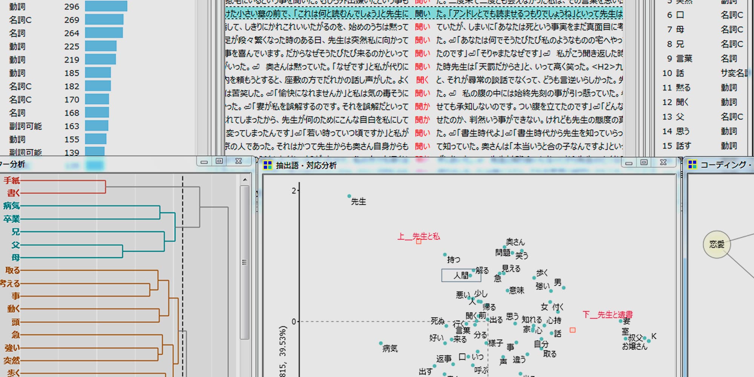Click the 恋愛 node in the coding network
The width and height of the screenshot is (754, 377).
tap(716, 245)
